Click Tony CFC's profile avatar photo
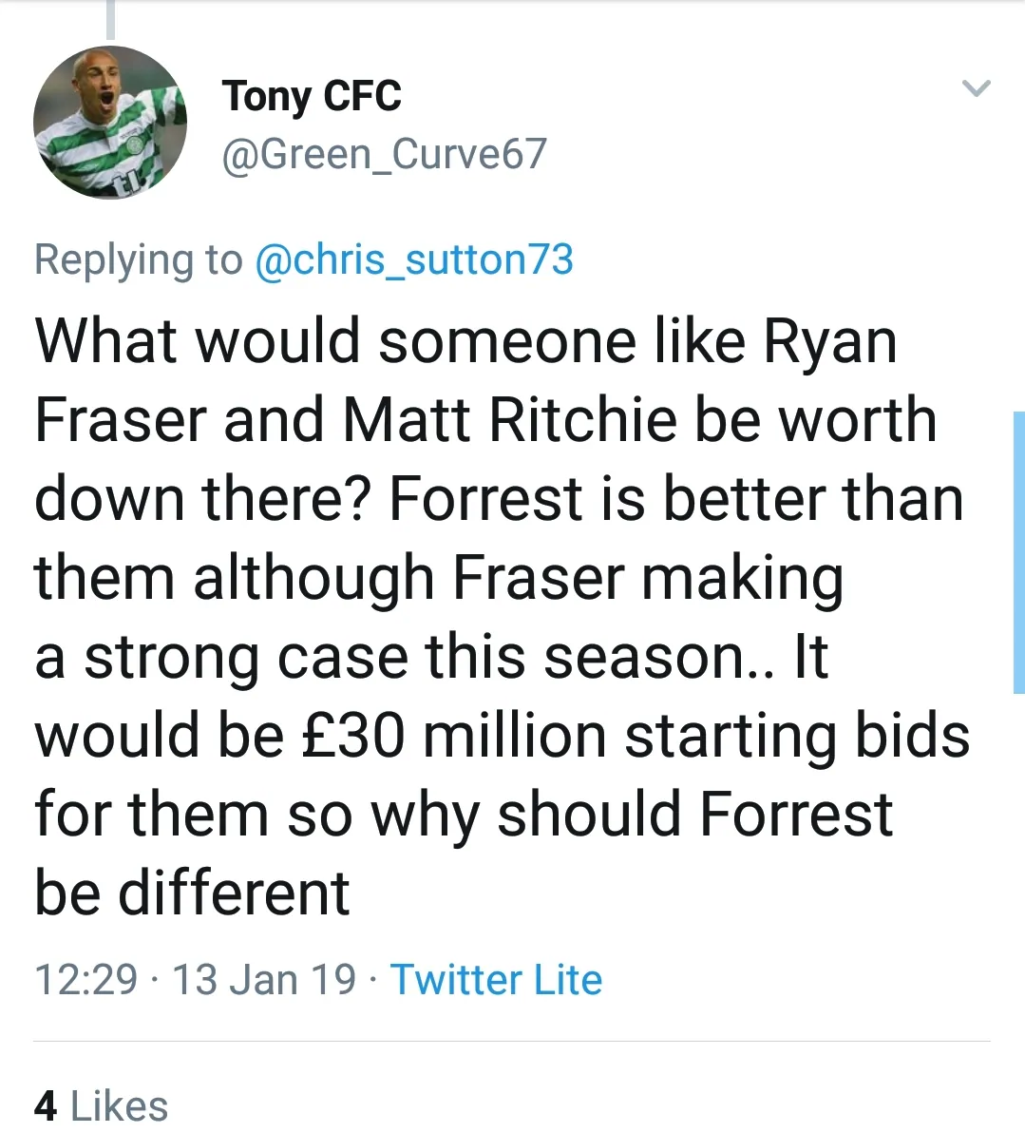The image size is (1025, 1133). [x=110, y=123]
